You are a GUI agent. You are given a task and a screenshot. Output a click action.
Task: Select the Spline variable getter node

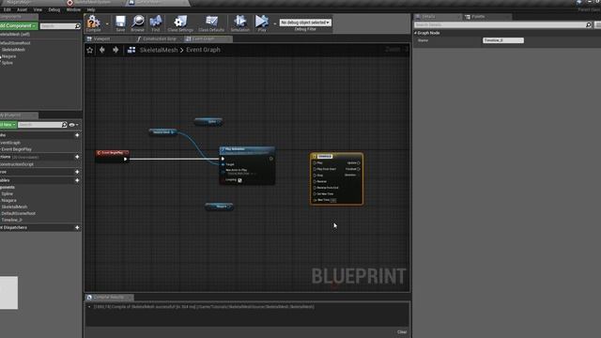(208, 122)
